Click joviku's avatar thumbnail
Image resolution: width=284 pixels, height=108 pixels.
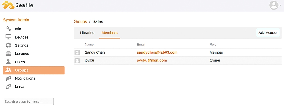(77, 61)
